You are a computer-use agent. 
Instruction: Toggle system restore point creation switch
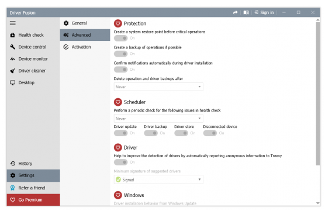click(x=120, y=38)
